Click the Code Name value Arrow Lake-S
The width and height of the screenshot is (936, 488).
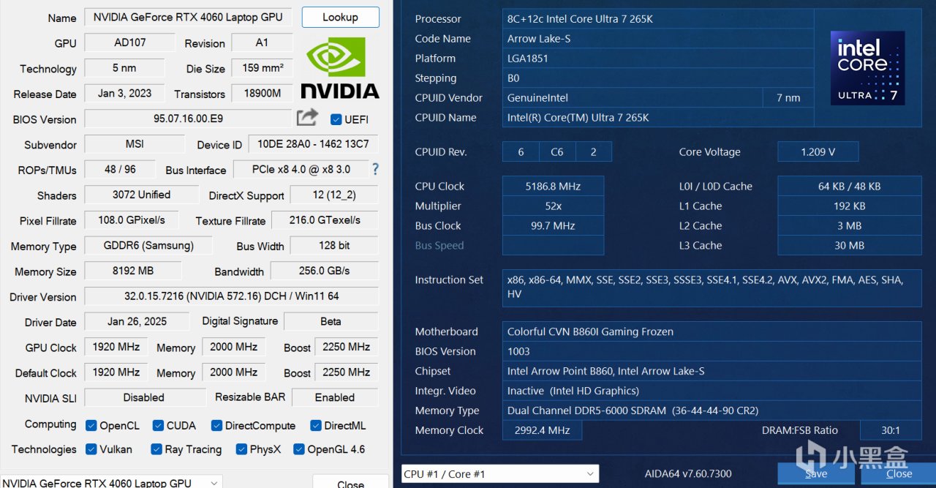tap(658, 39)
